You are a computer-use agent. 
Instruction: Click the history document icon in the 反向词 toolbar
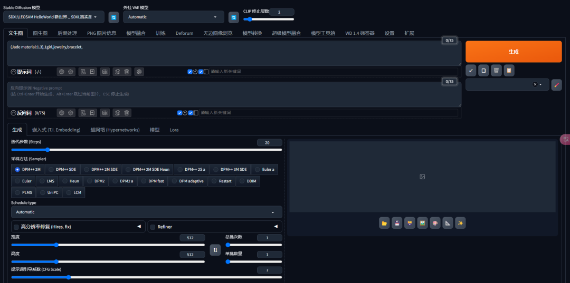[x=83, y=113]
